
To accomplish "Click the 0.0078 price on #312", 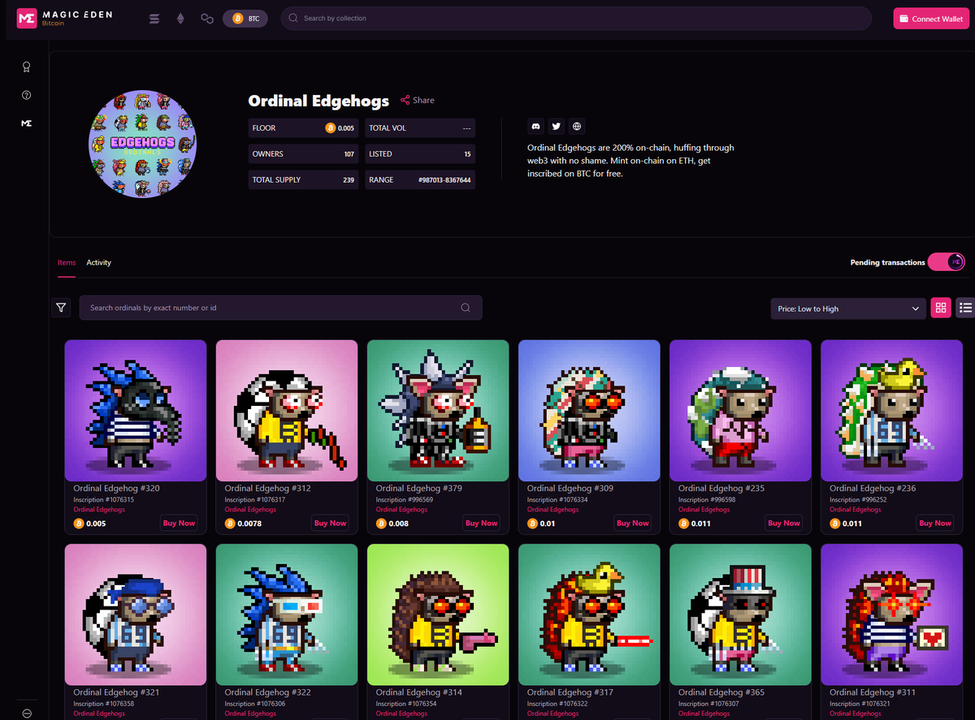I will point(249,524).
